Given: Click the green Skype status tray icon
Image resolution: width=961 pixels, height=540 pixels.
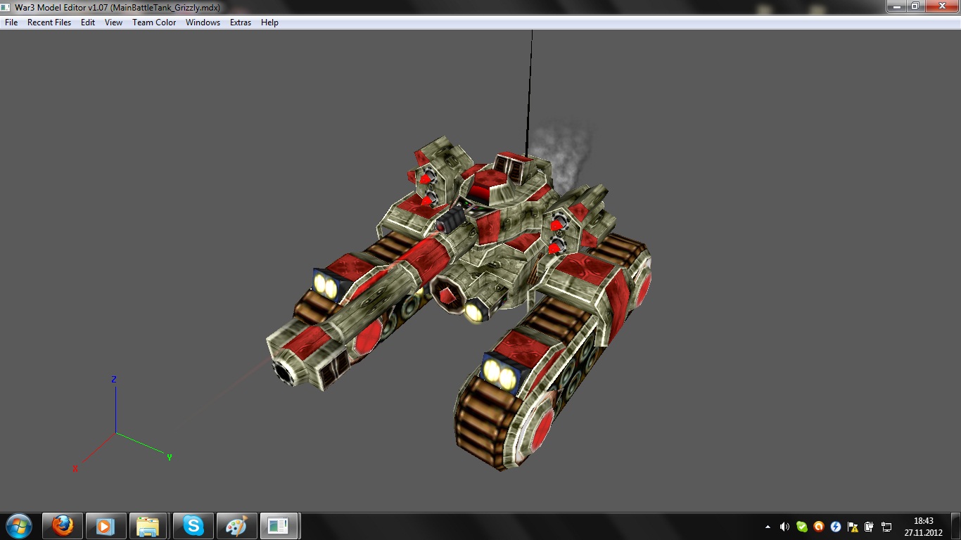Looking at the screenshot, I should coord(801,527).
